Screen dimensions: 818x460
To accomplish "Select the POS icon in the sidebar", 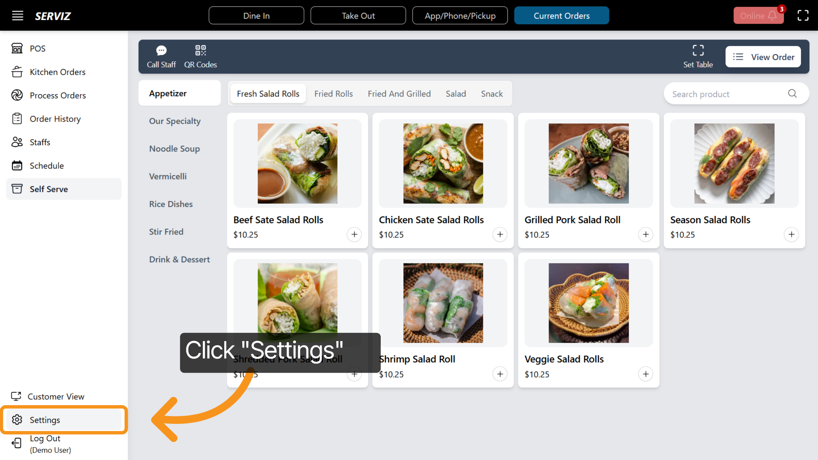I will (x=17, y=48).
